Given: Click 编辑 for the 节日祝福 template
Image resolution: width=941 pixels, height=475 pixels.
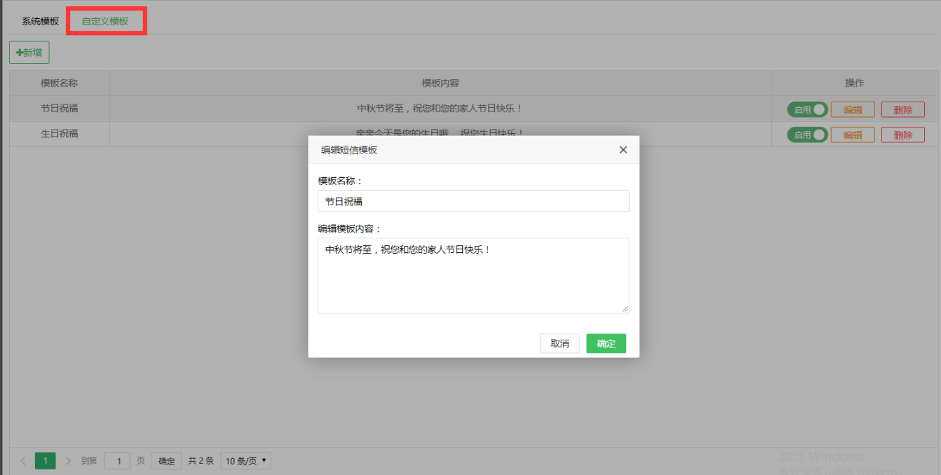Looking at the screenshot, I should coord(853,109).
